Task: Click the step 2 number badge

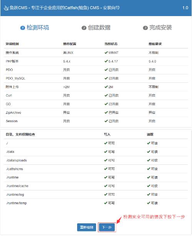Action: (84, 28)
